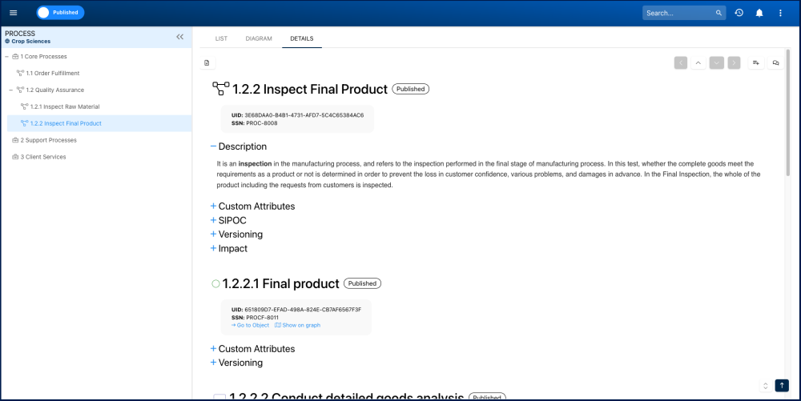Click the document icon below the tabs
The height and width of the screenshot is (401, 801).
[207, 62]
